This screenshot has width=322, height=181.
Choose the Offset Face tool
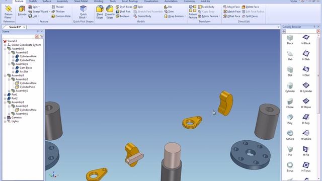(231, 16)
